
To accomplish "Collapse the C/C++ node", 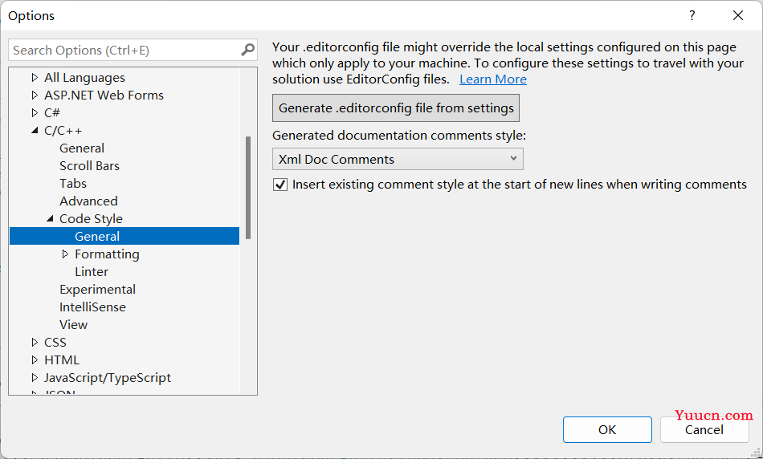I will pos(35,130).
